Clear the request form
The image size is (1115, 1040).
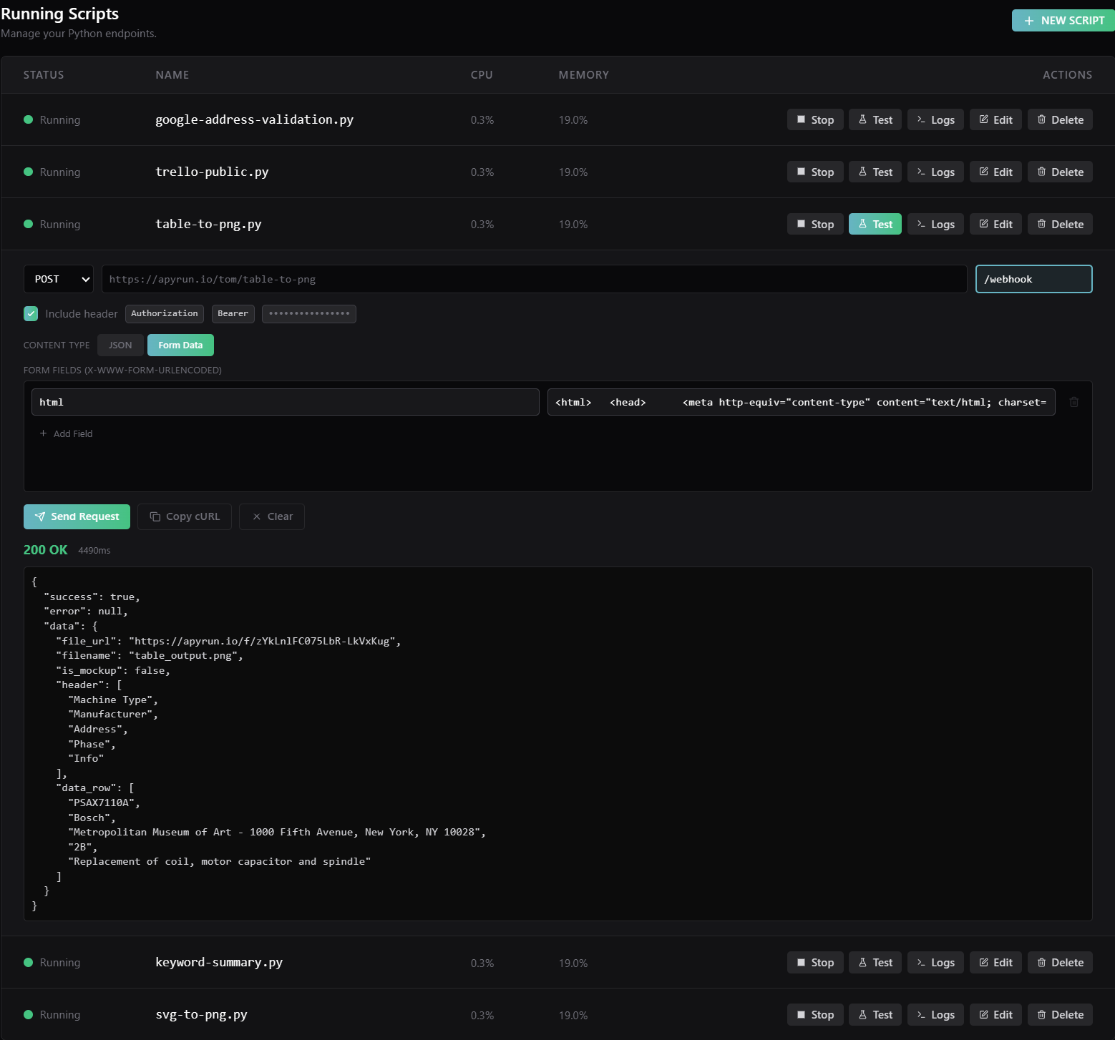[x=271, y=516]
